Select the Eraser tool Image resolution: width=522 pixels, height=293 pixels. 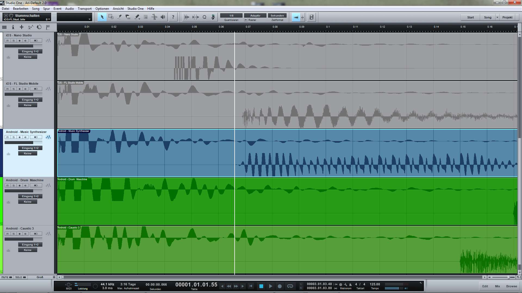click(128, 17)
